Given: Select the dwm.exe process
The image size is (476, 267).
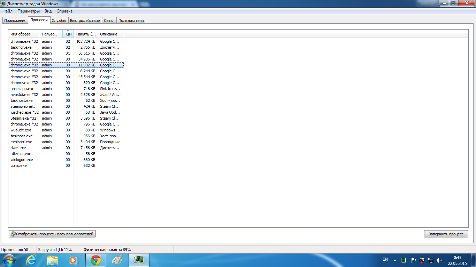Looking at the screenshot, I should click(x=66, y=148).
